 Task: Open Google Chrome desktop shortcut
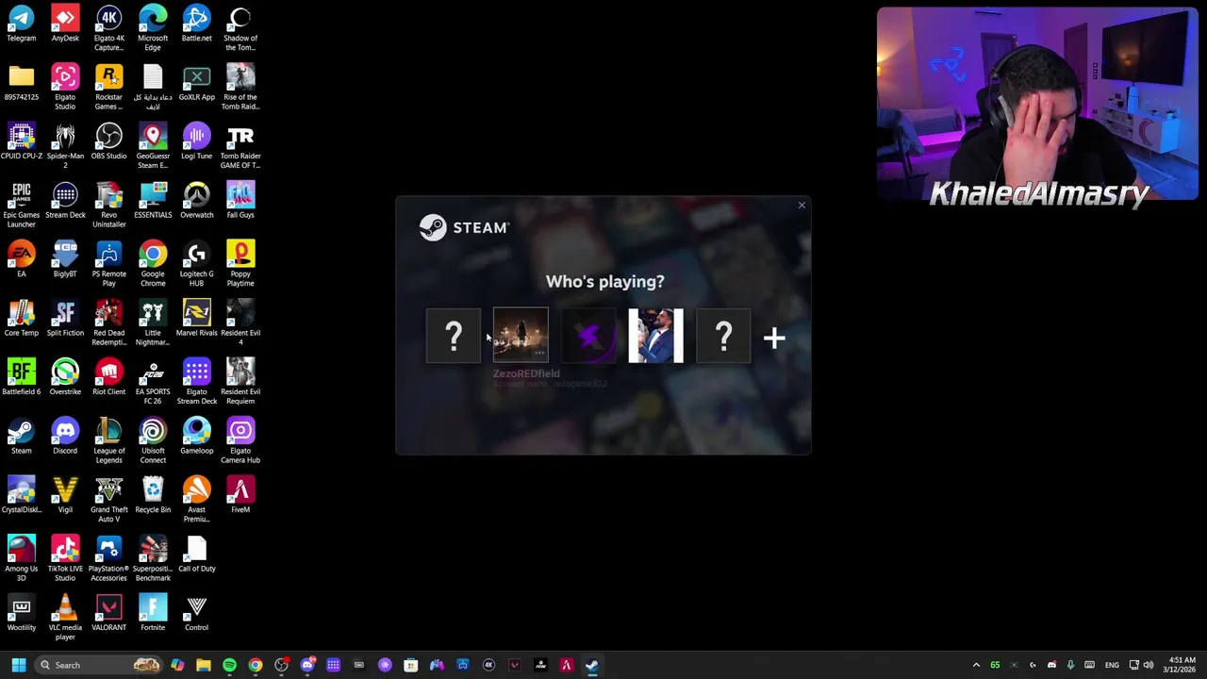[153, 264]
